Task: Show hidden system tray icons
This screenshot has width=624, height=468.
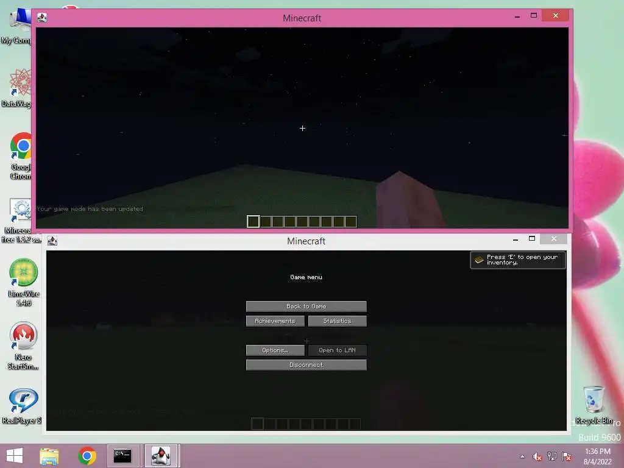Action: [522, 456]
